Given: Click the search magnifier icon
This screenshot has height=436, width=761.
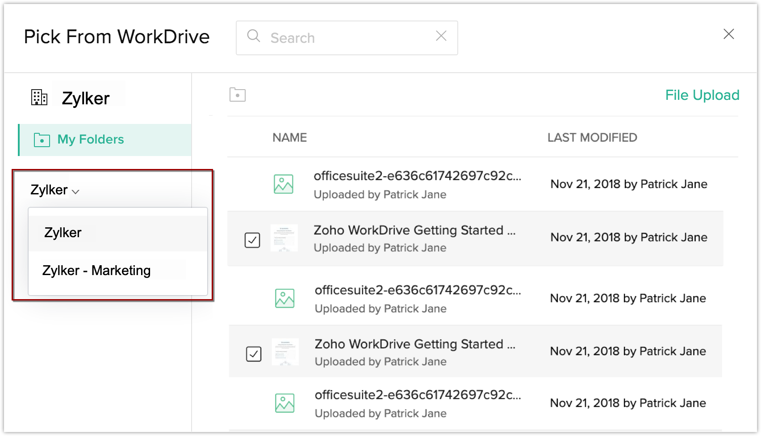Looking at the screenshot, I should [254, 36].
